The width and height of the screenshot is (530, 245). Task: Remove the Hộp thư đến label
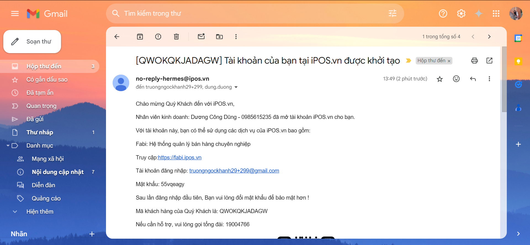[449, 61]
